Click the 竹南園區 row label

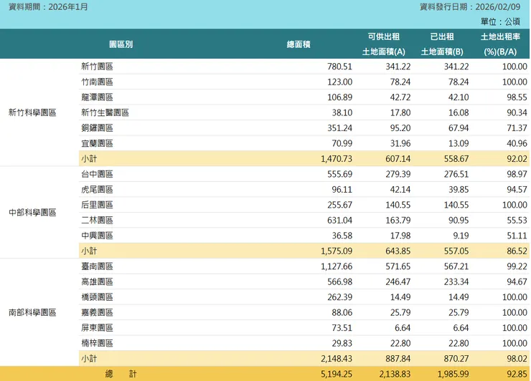98,82
